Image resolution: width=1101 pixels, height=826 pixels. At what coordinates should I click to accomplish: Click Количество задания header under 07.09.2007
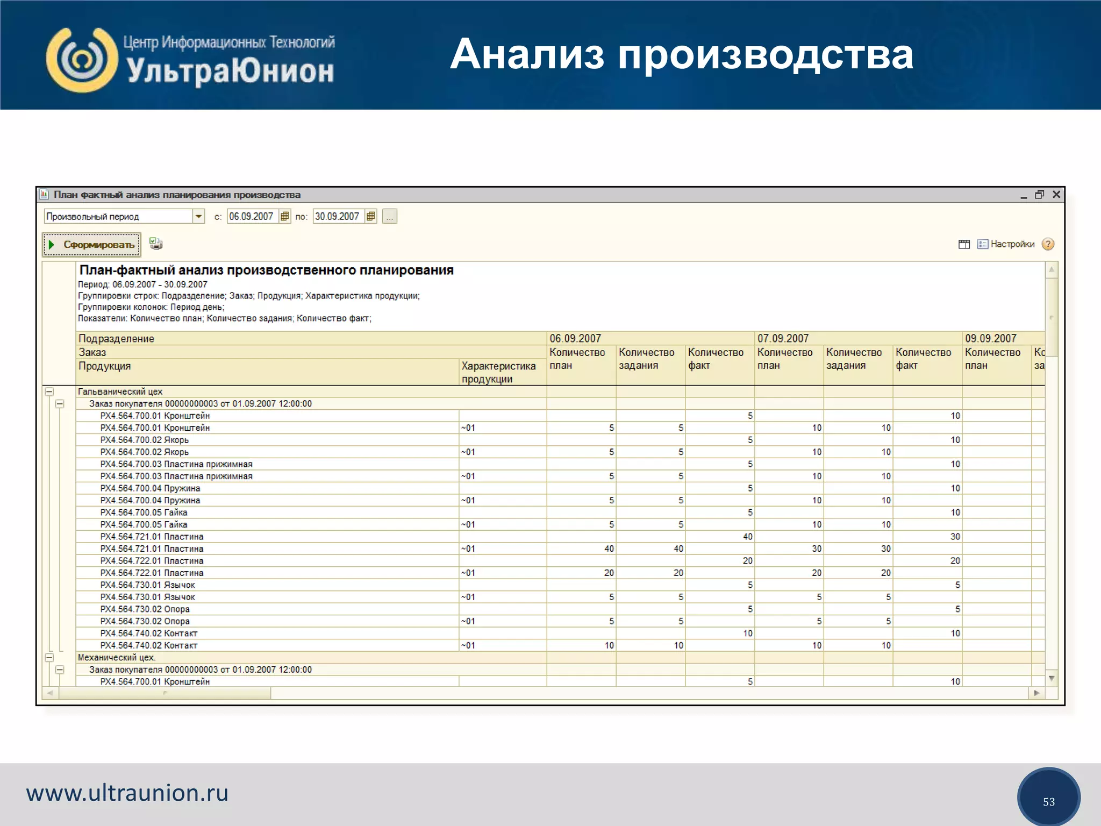(x=858, y=365)
